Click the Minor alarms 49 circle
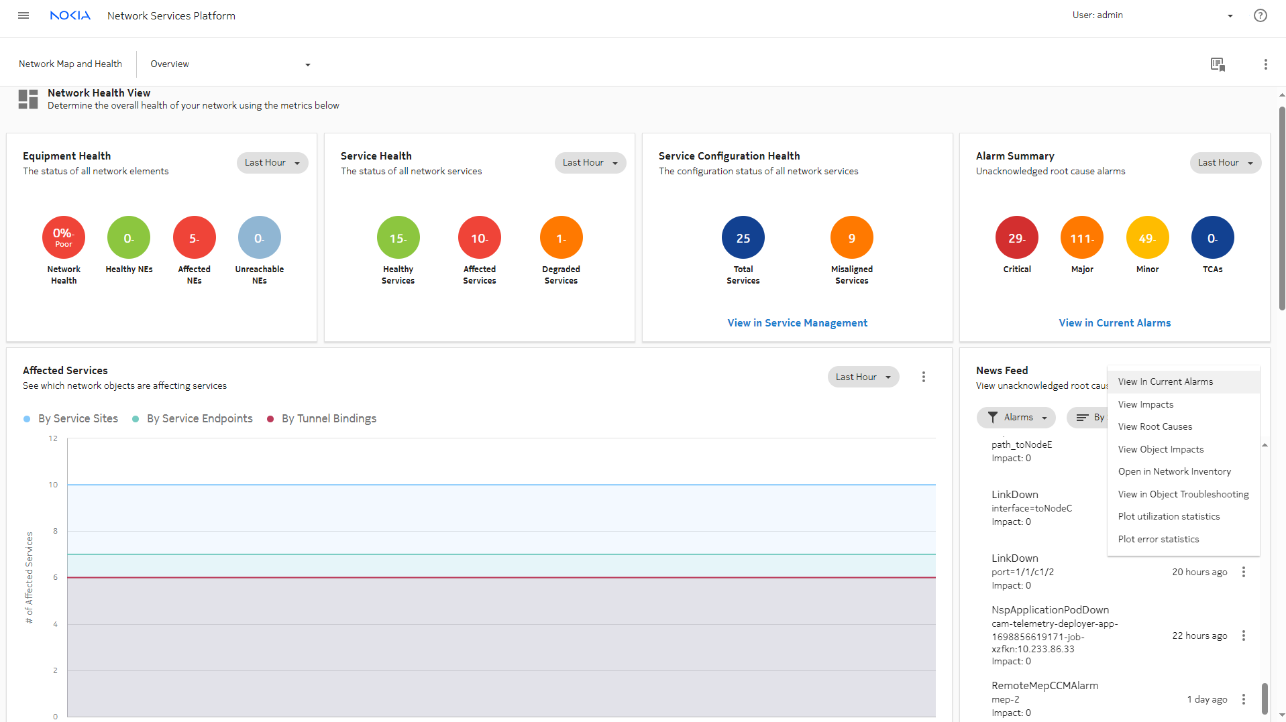The width and height of the screenshot is (1286, 722). point(1148,237)
